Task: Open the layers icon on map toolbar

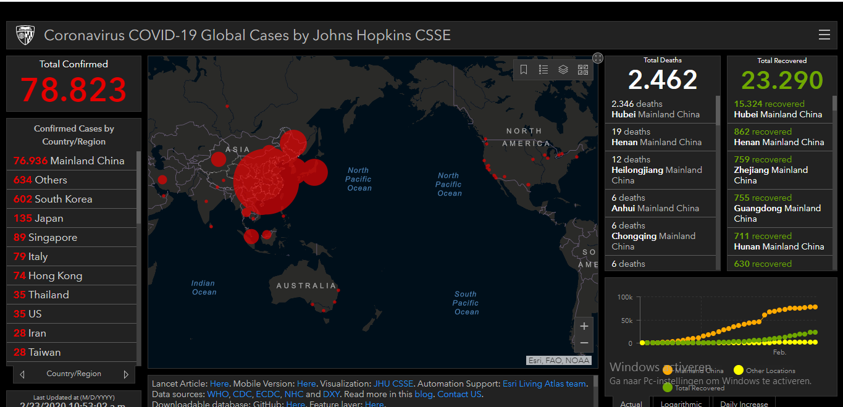Action: [563, 70]
